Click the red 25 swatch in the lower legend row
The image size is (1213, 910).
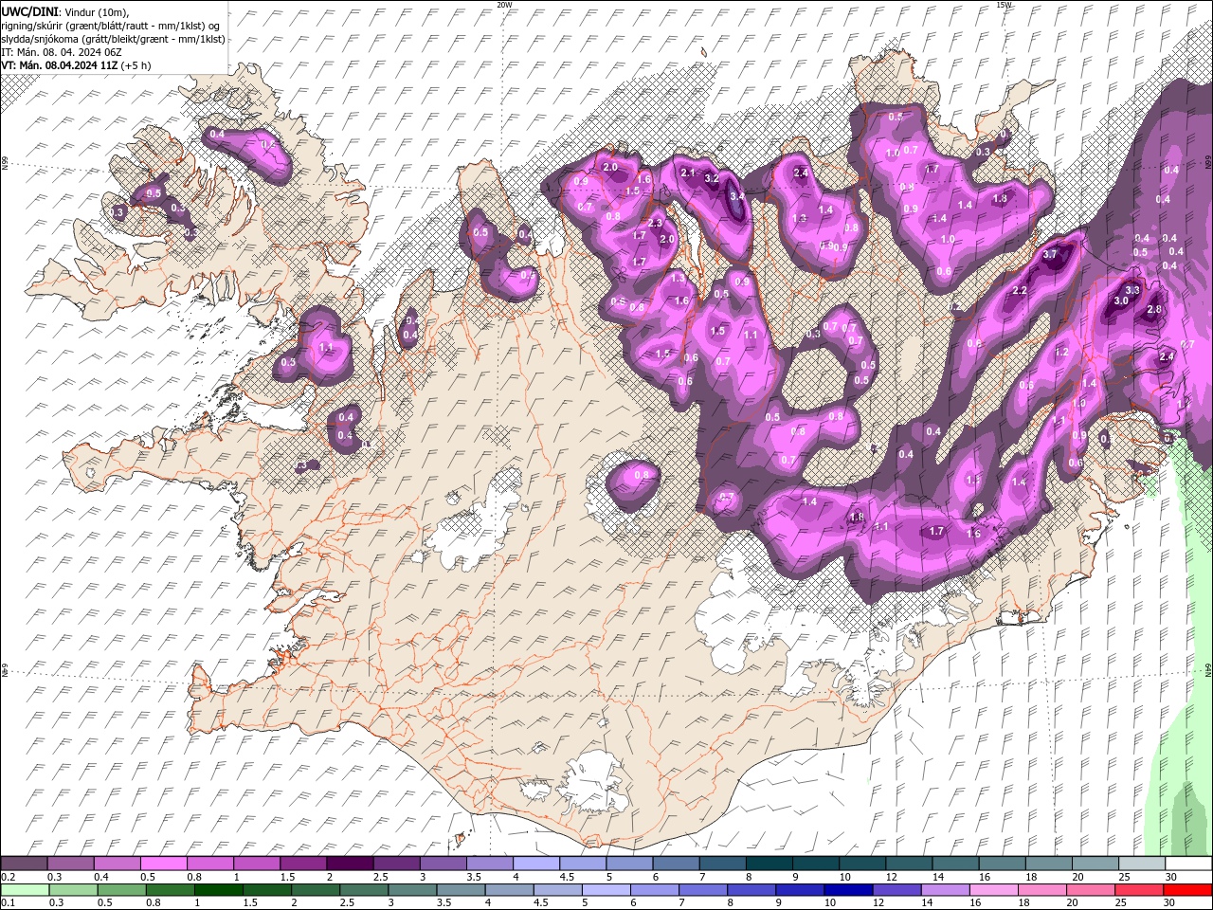pos(1138,889)
